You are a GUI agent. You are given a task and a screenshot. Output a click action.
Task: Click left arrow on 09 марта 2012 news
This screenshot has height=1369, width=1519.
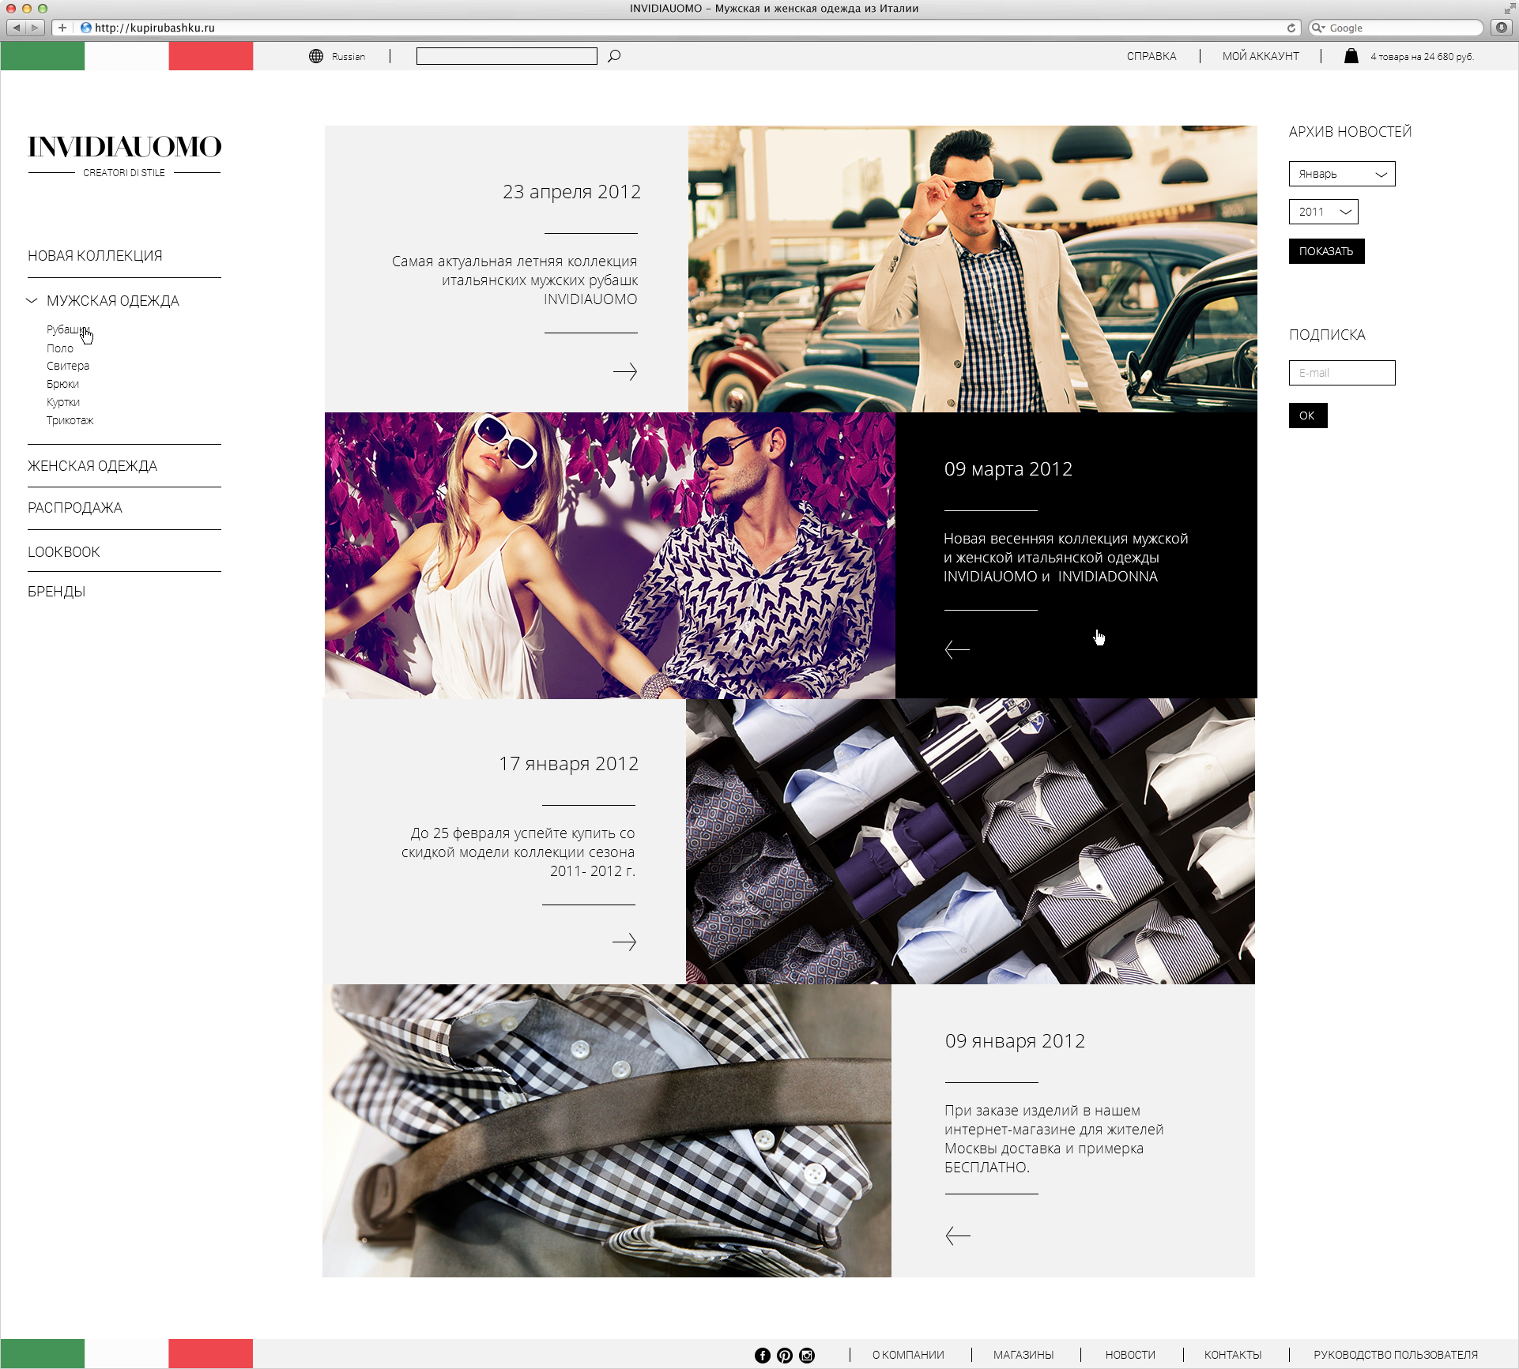tap(957, 649)
